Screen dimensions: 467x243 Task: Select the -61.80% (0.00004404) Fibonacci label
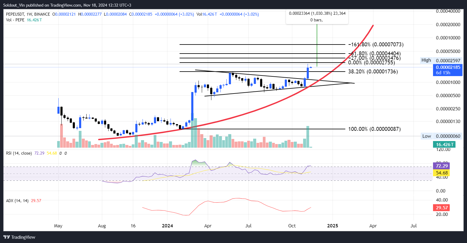point(374,53)
